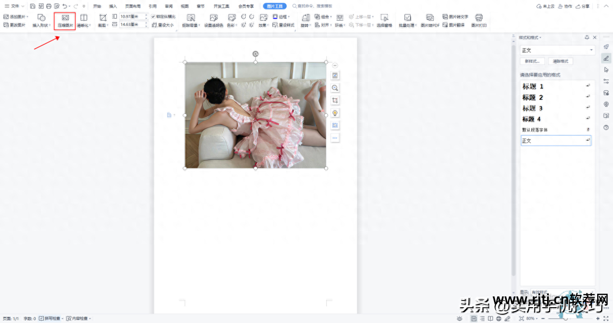
Task: Switch to web layout view in status bar
Action: point(498,318)
